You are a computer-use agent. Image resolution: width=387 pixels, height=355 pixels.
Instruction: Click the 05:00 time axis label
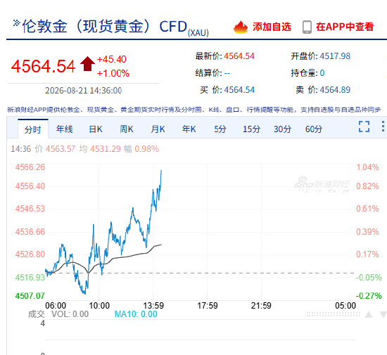point(345,306)
